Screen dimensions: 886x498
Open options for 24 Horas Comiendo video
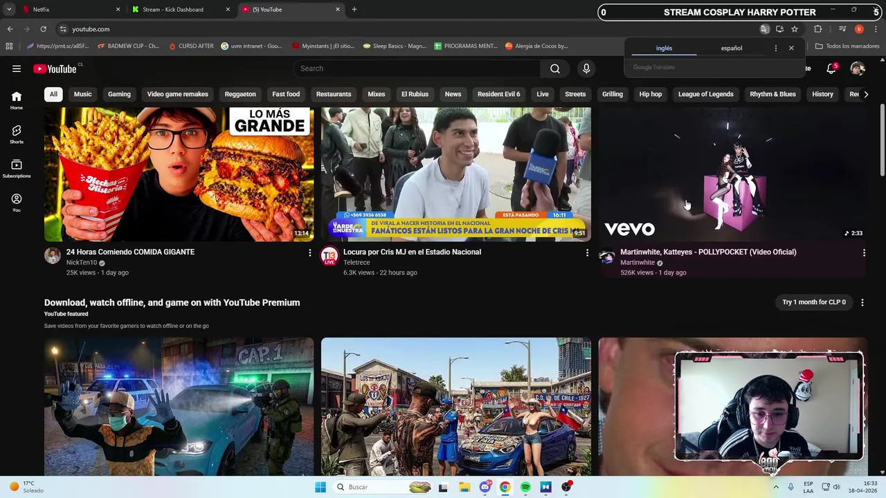309,253
